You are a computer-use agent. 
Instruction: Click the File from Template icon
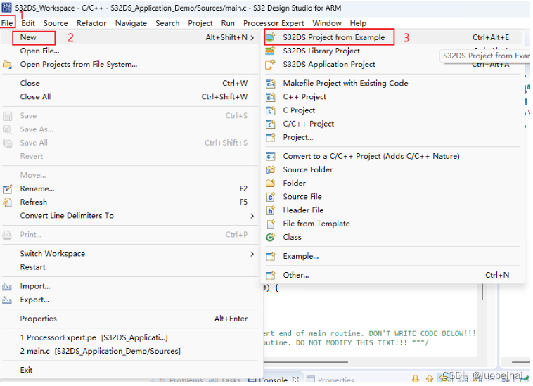point(270,224)
